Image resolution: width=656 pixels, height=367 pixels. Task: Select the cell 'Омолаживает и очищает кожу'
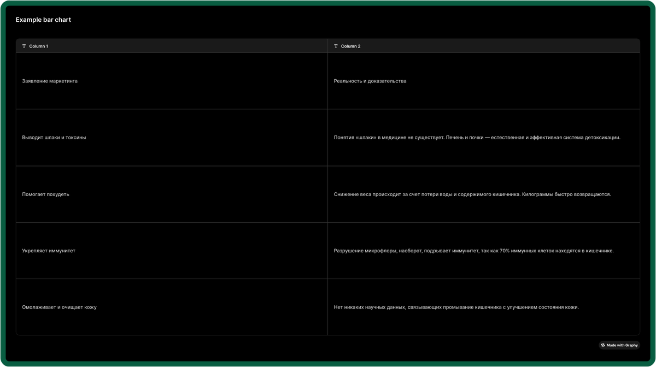[172, 307]
